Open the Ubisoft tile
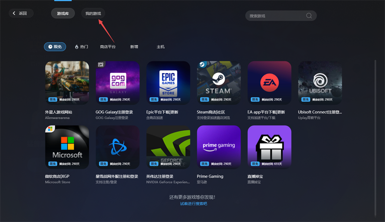 320,83
